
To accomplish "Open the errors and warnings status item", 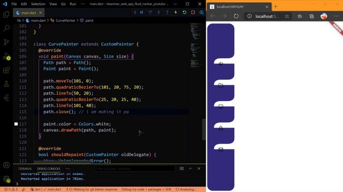I will pyautogui.click(x=11, y=189).
